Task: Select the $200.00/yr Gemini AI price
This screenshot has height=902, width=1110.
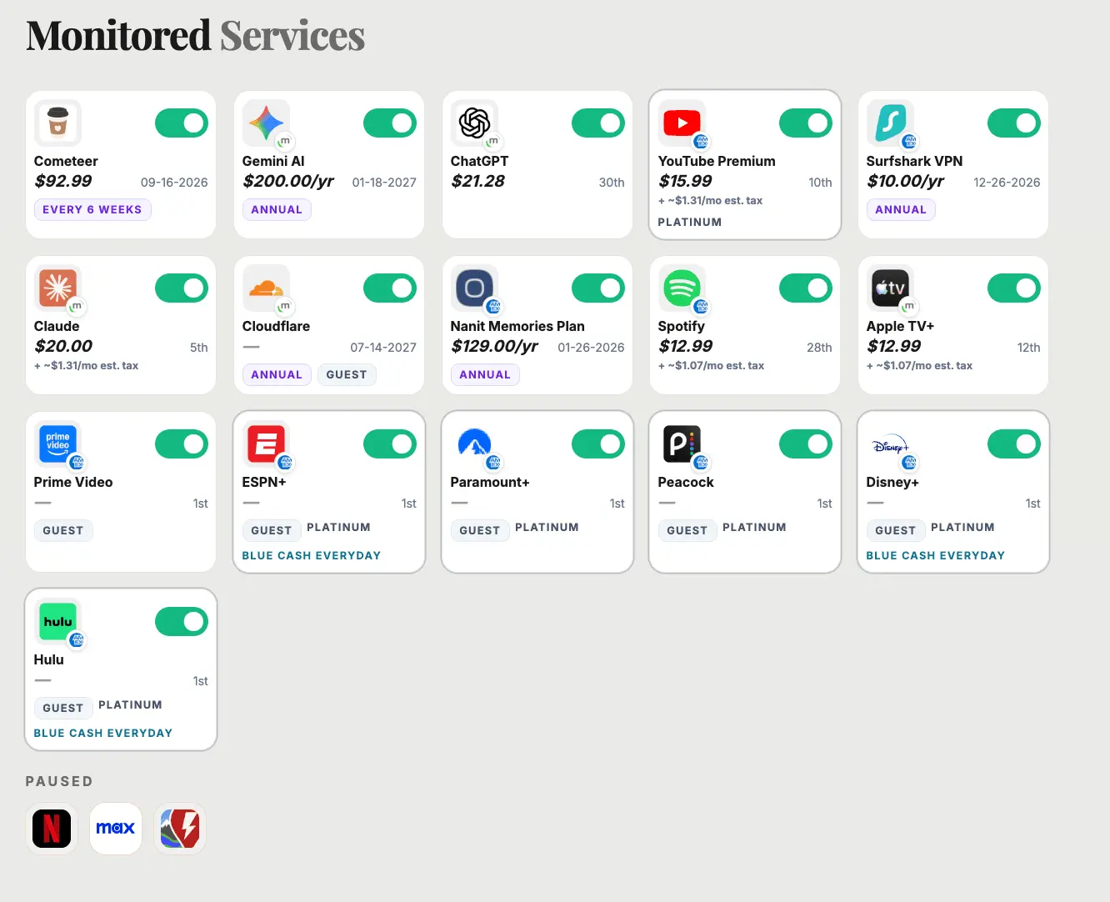Action: pos(288,181)
